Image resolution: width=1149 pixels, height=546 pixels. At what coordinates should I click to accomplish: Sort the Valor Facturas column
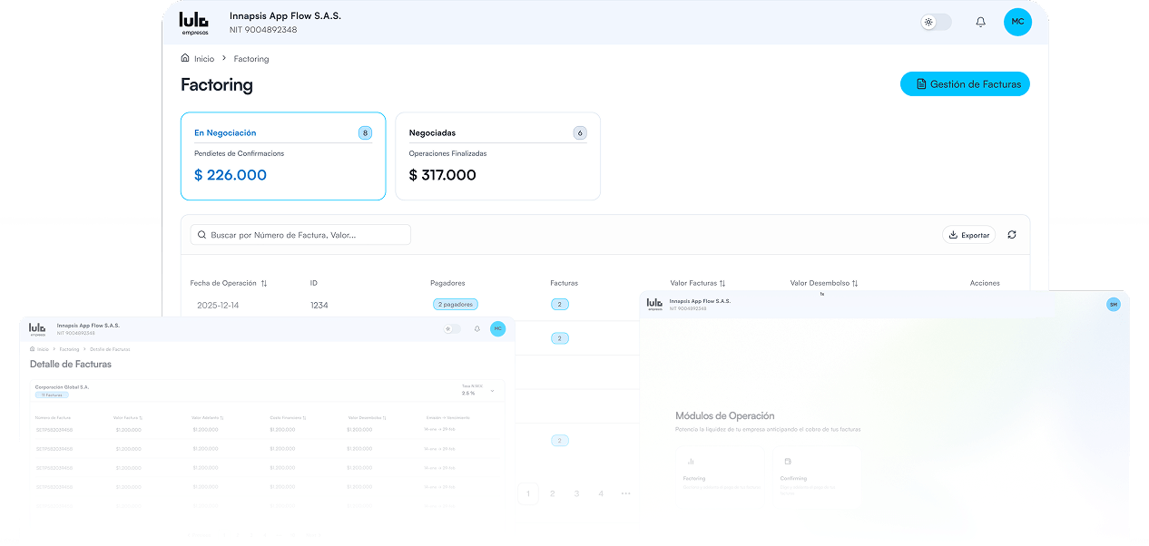tap(722, 283)
